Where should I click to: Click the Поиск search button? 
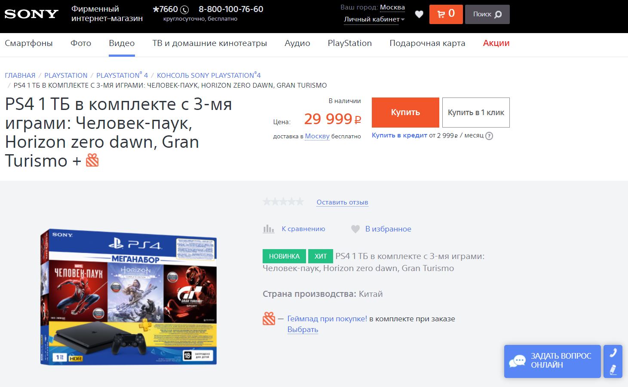pos(487,14)
